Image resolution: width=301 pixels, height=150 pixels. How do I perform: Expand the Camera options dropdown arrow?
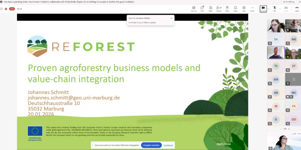tap(269, 9)
